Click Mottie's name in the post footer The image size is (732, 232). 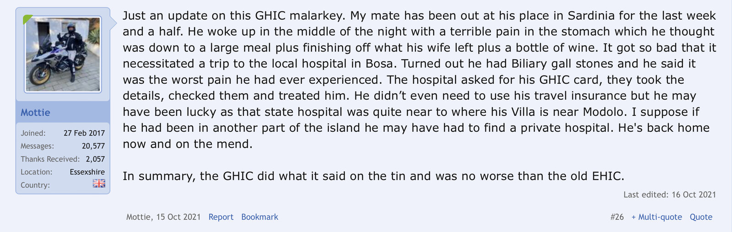138,217
